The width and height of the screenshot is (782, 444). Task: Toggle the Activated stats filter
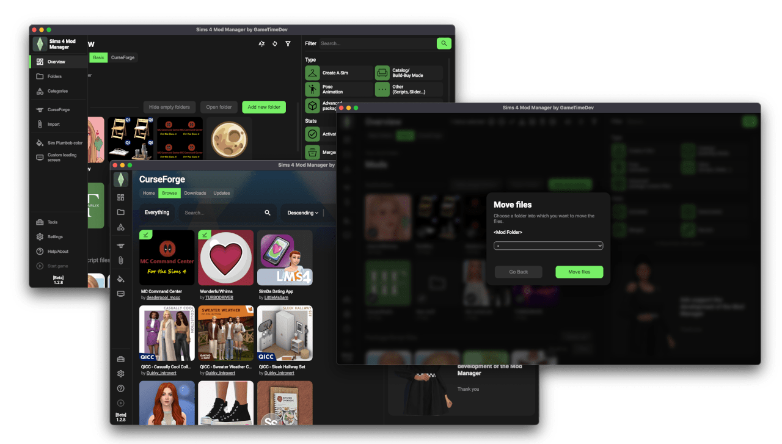[x=321, y=134]
